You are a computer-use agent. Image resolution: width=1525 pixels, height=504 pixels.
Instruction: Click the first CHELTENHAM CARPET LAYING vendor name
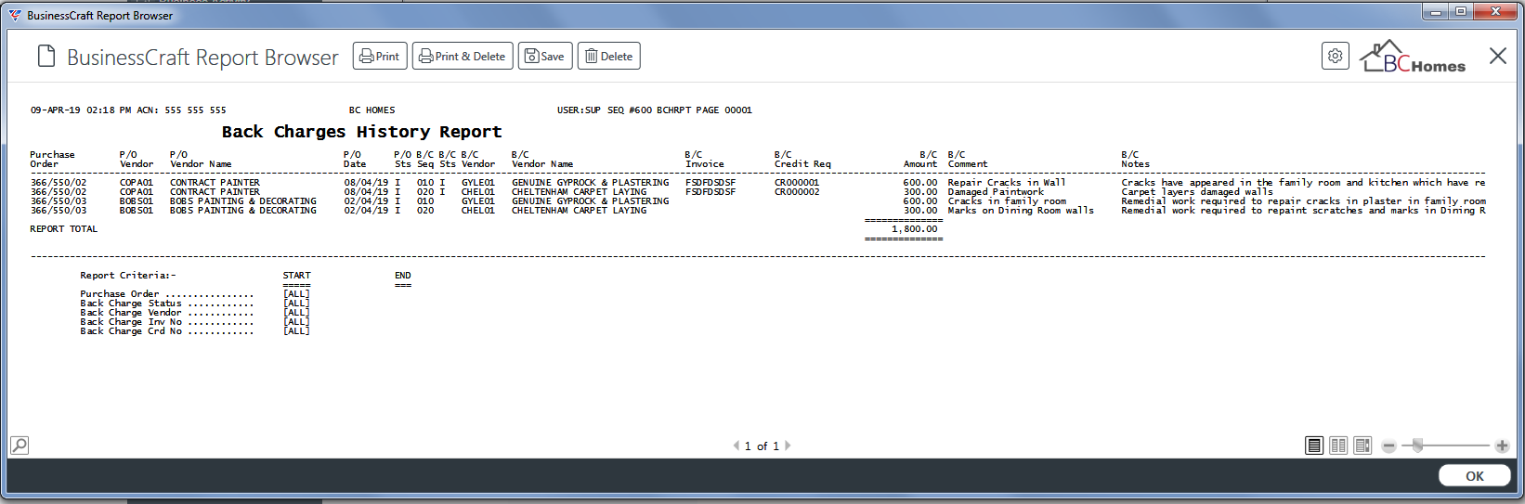(x=579, y=192)
